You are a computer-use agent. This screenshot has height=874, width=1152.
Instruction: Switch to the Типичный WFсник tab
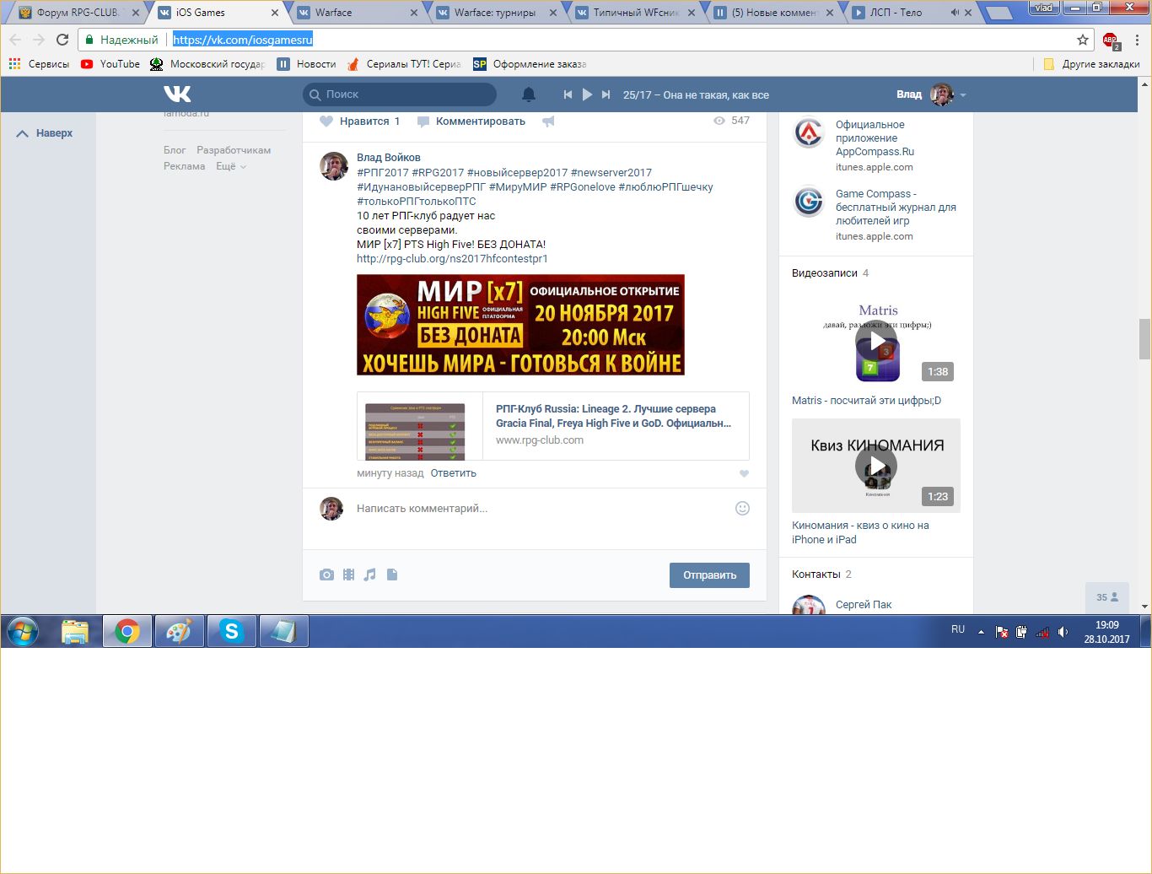click(635, 13)
